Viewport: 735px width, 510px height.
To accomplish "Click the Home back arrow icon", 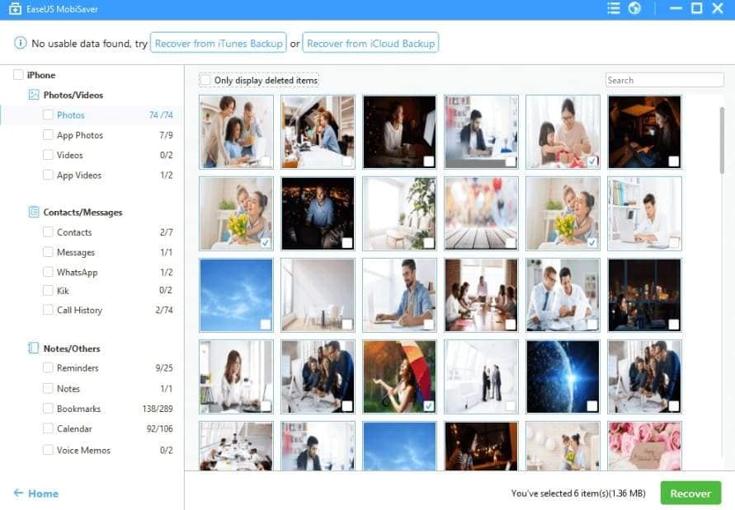I will 19,493.
